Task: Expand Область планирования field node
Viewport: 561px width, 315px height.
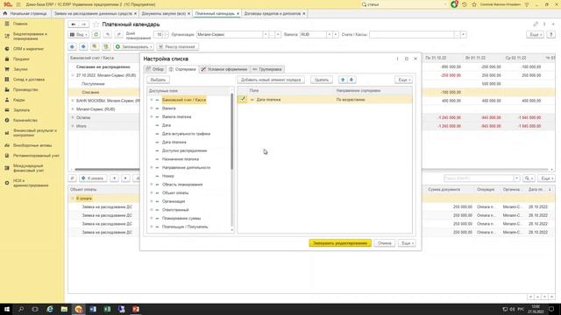Action: click(x=152, y=185)
